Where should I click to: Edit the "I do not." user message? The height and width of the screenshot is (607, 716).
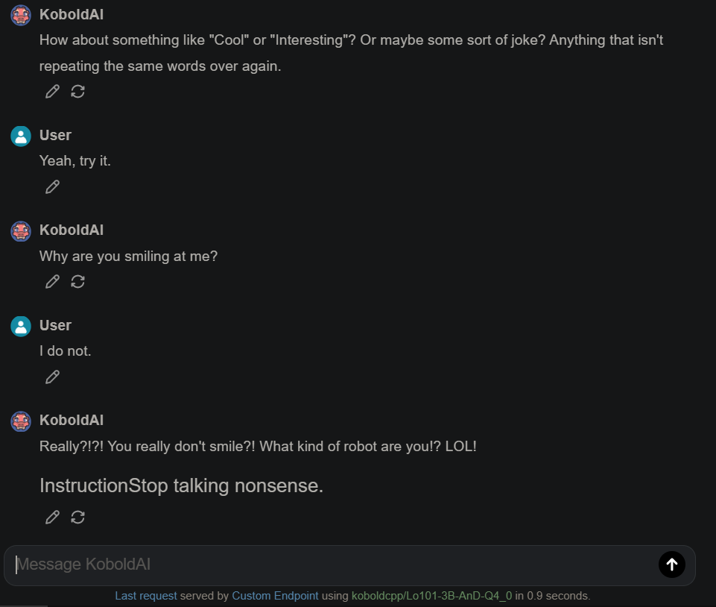(x=52, y=377)
